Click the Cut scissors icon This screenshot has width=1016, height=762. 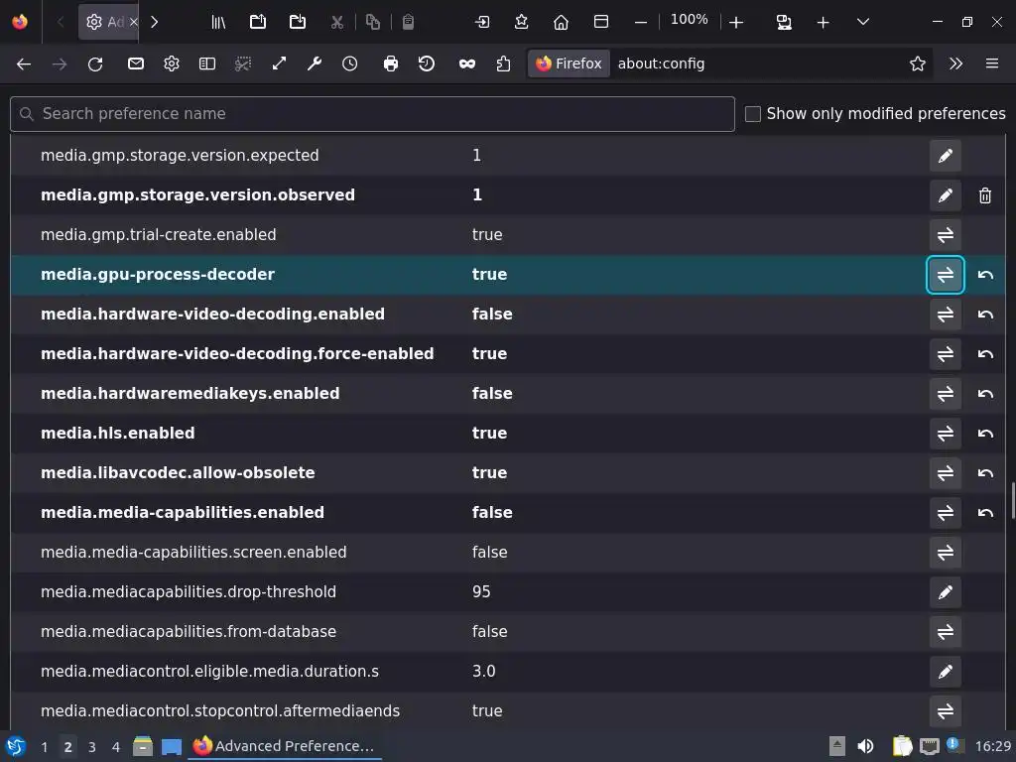click(x=337, y=22)
